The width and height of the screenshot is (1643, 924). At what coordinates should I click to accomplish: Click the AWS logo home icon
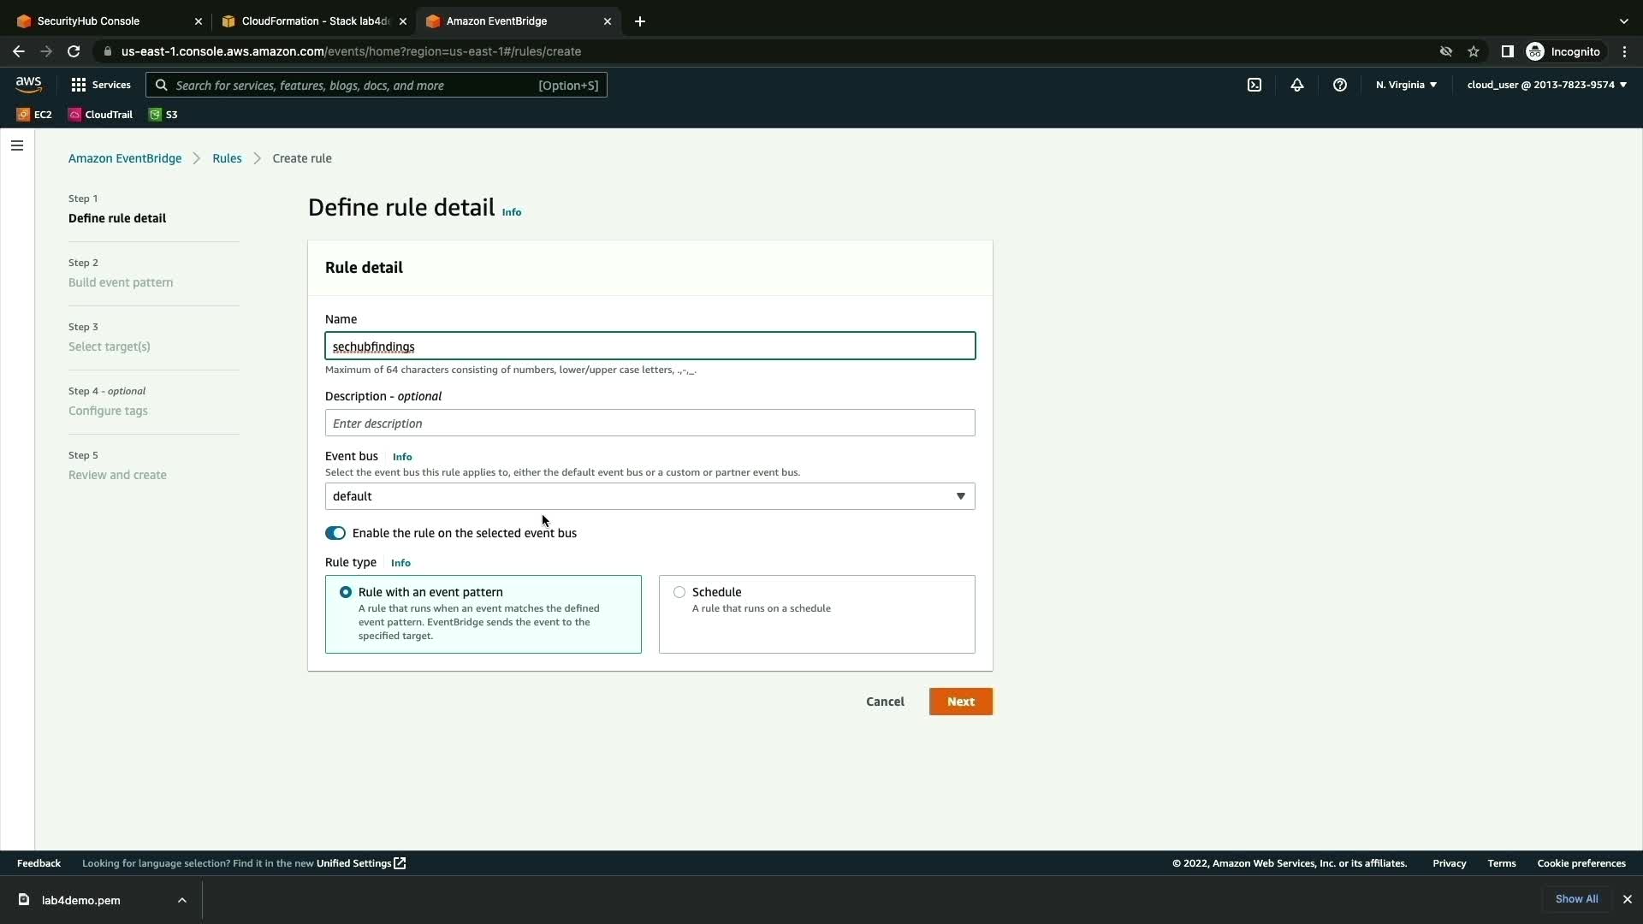(x=28, y=84)
